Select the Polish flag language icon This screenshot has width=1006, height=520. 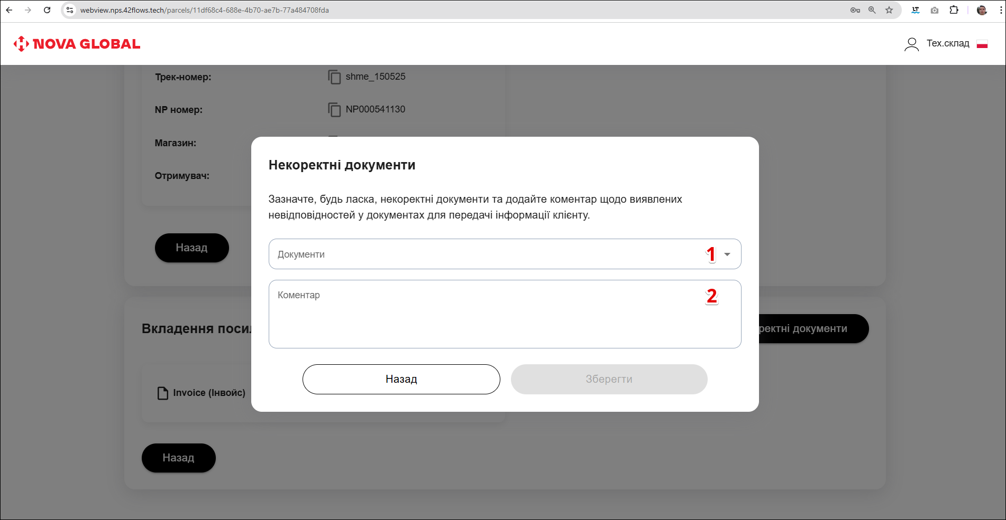coord(982,44)
